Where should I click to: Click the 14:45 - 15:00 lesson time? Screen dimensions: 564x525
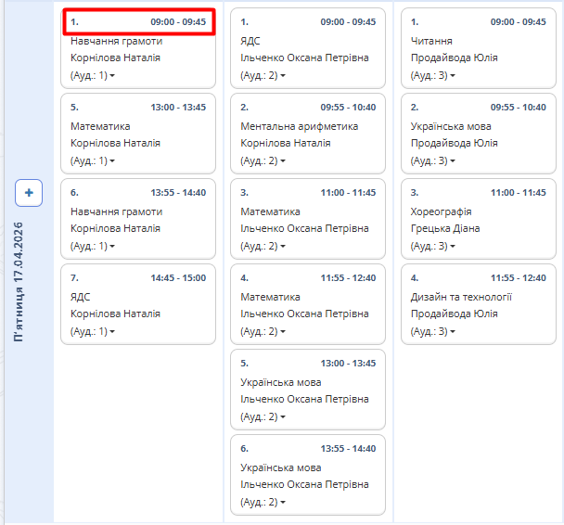pos(178,278)
